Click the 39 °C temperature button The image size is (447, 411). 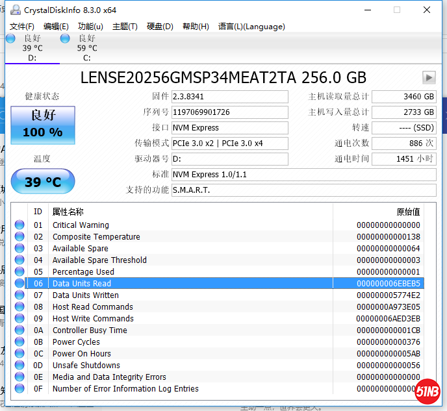point(43,181)
